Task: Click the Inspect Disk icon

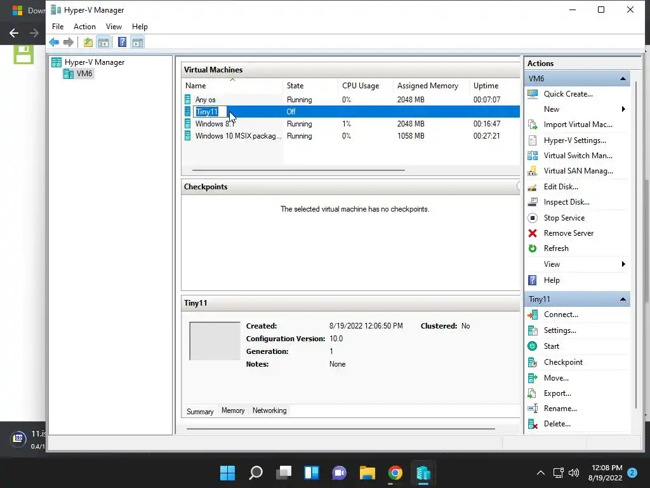Action: [x=533, y=202]
